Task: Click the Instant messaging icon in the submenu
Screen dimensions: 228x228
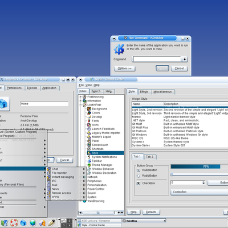Action: coord(49,177)
